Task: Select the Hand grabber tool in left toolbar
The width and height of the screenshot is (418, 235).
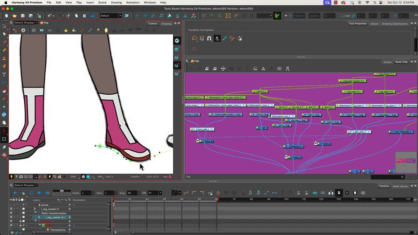Action: (4, 123)
